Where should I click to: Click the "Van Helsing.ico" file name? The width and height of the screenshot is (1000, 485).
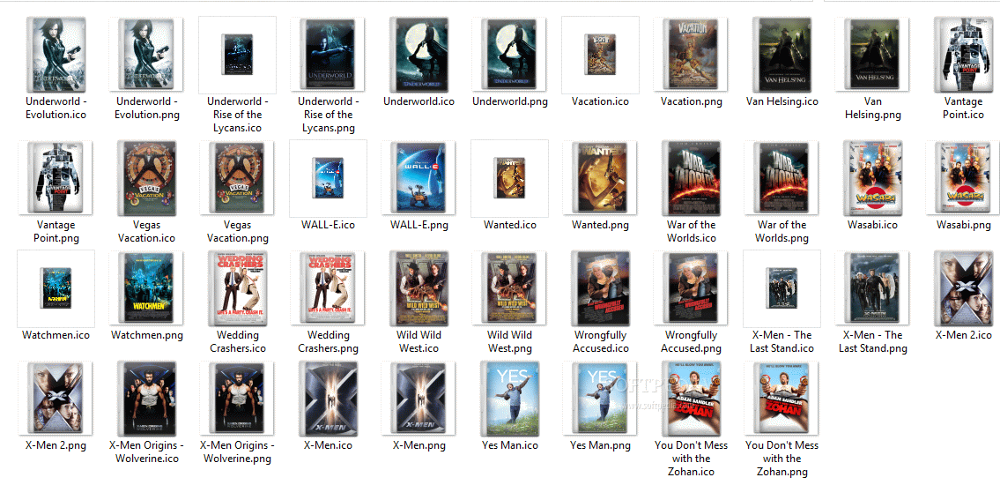coord(781,101)
